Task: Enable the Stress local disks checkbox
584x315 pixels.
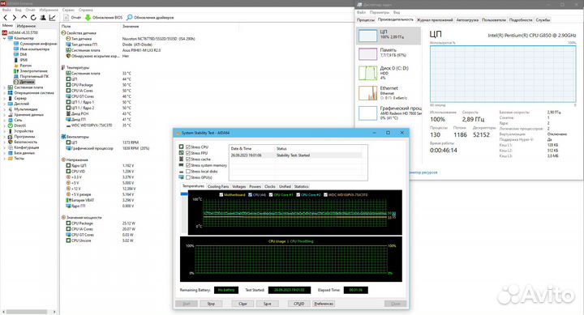Action: point(188,172)
